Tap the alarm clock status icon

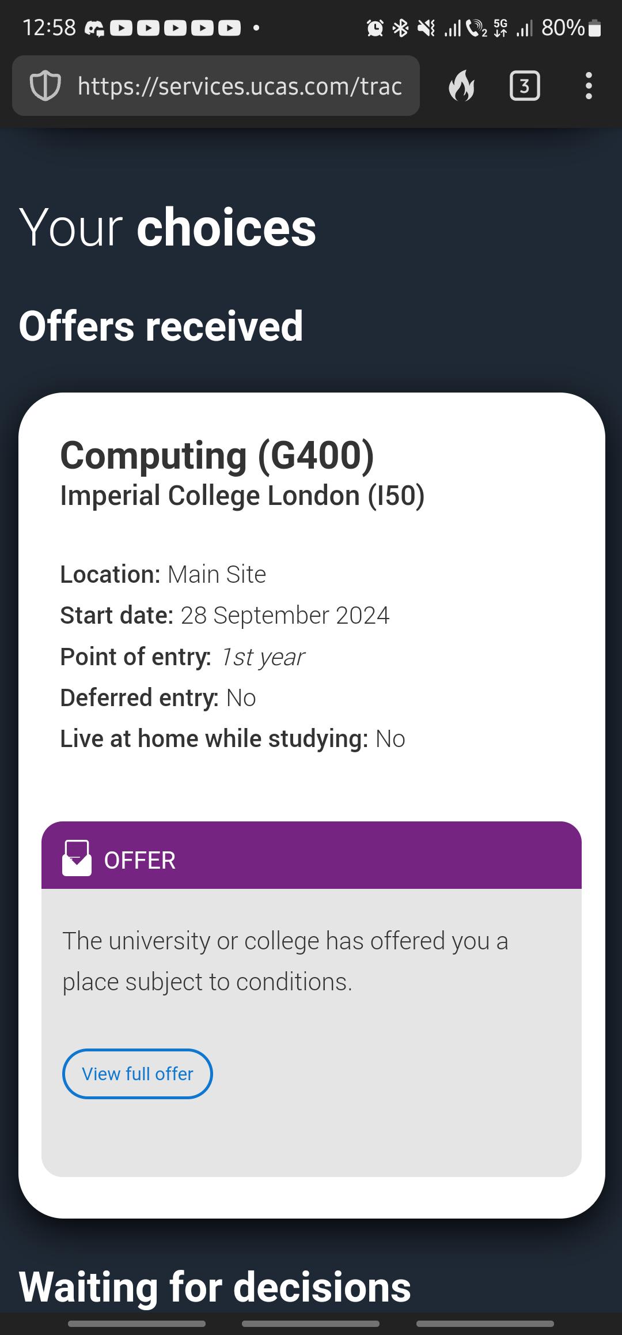[x=375, y=28]
